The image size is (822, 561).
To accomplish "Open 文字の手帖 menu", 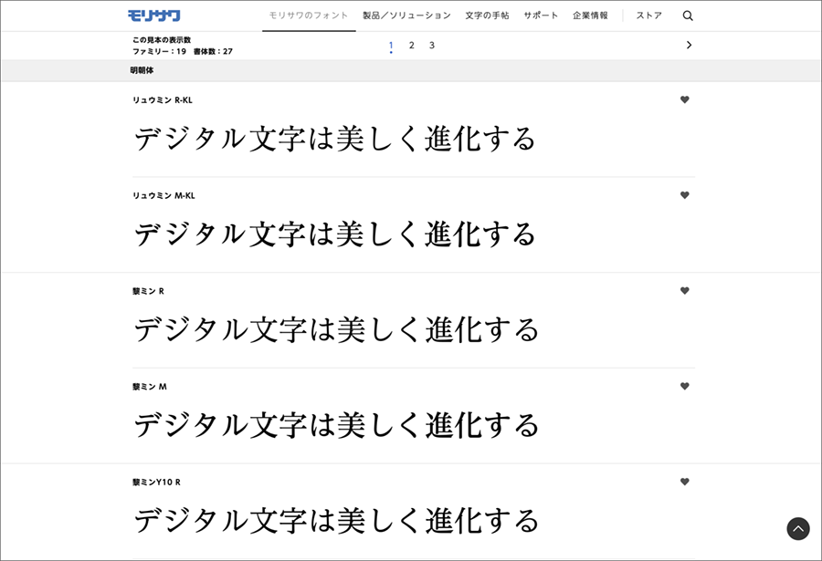I will tap(487, 16).
